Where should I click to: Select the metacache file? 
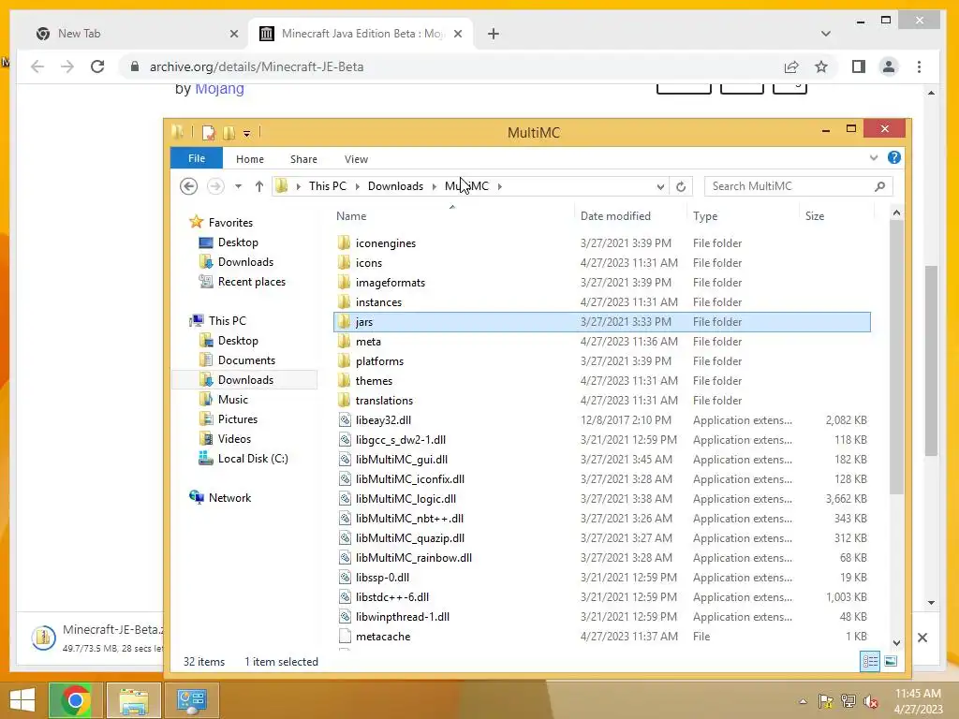click(x=602, y=637)
